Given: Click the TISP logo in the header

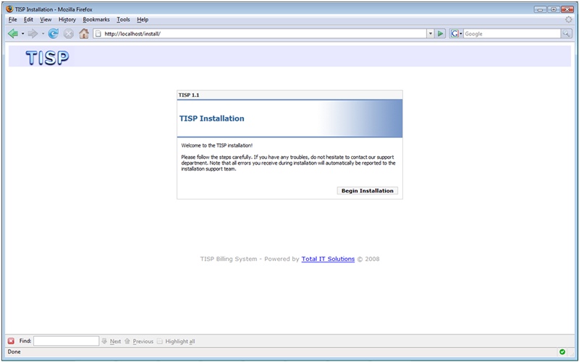Looking at the screenshot, I should point(47,58).
